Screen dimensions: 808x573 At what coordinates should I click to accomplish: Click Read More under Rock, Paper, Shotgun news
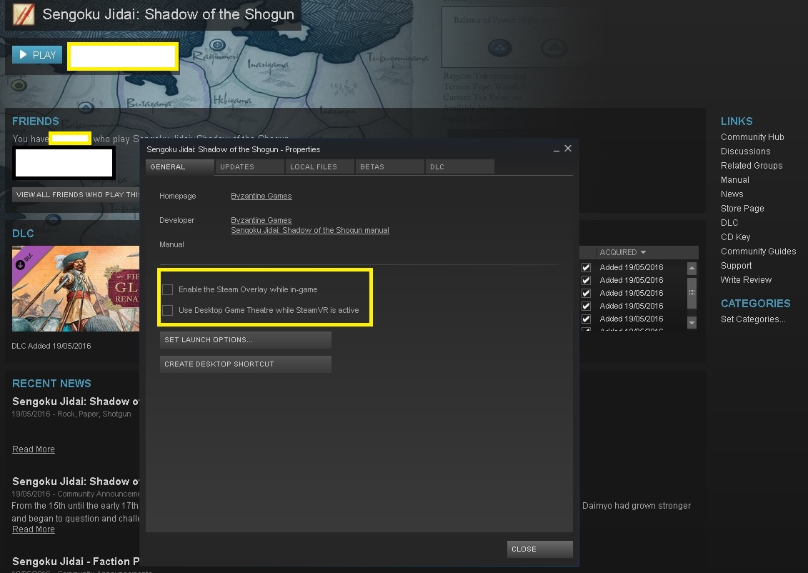(34, 449)
